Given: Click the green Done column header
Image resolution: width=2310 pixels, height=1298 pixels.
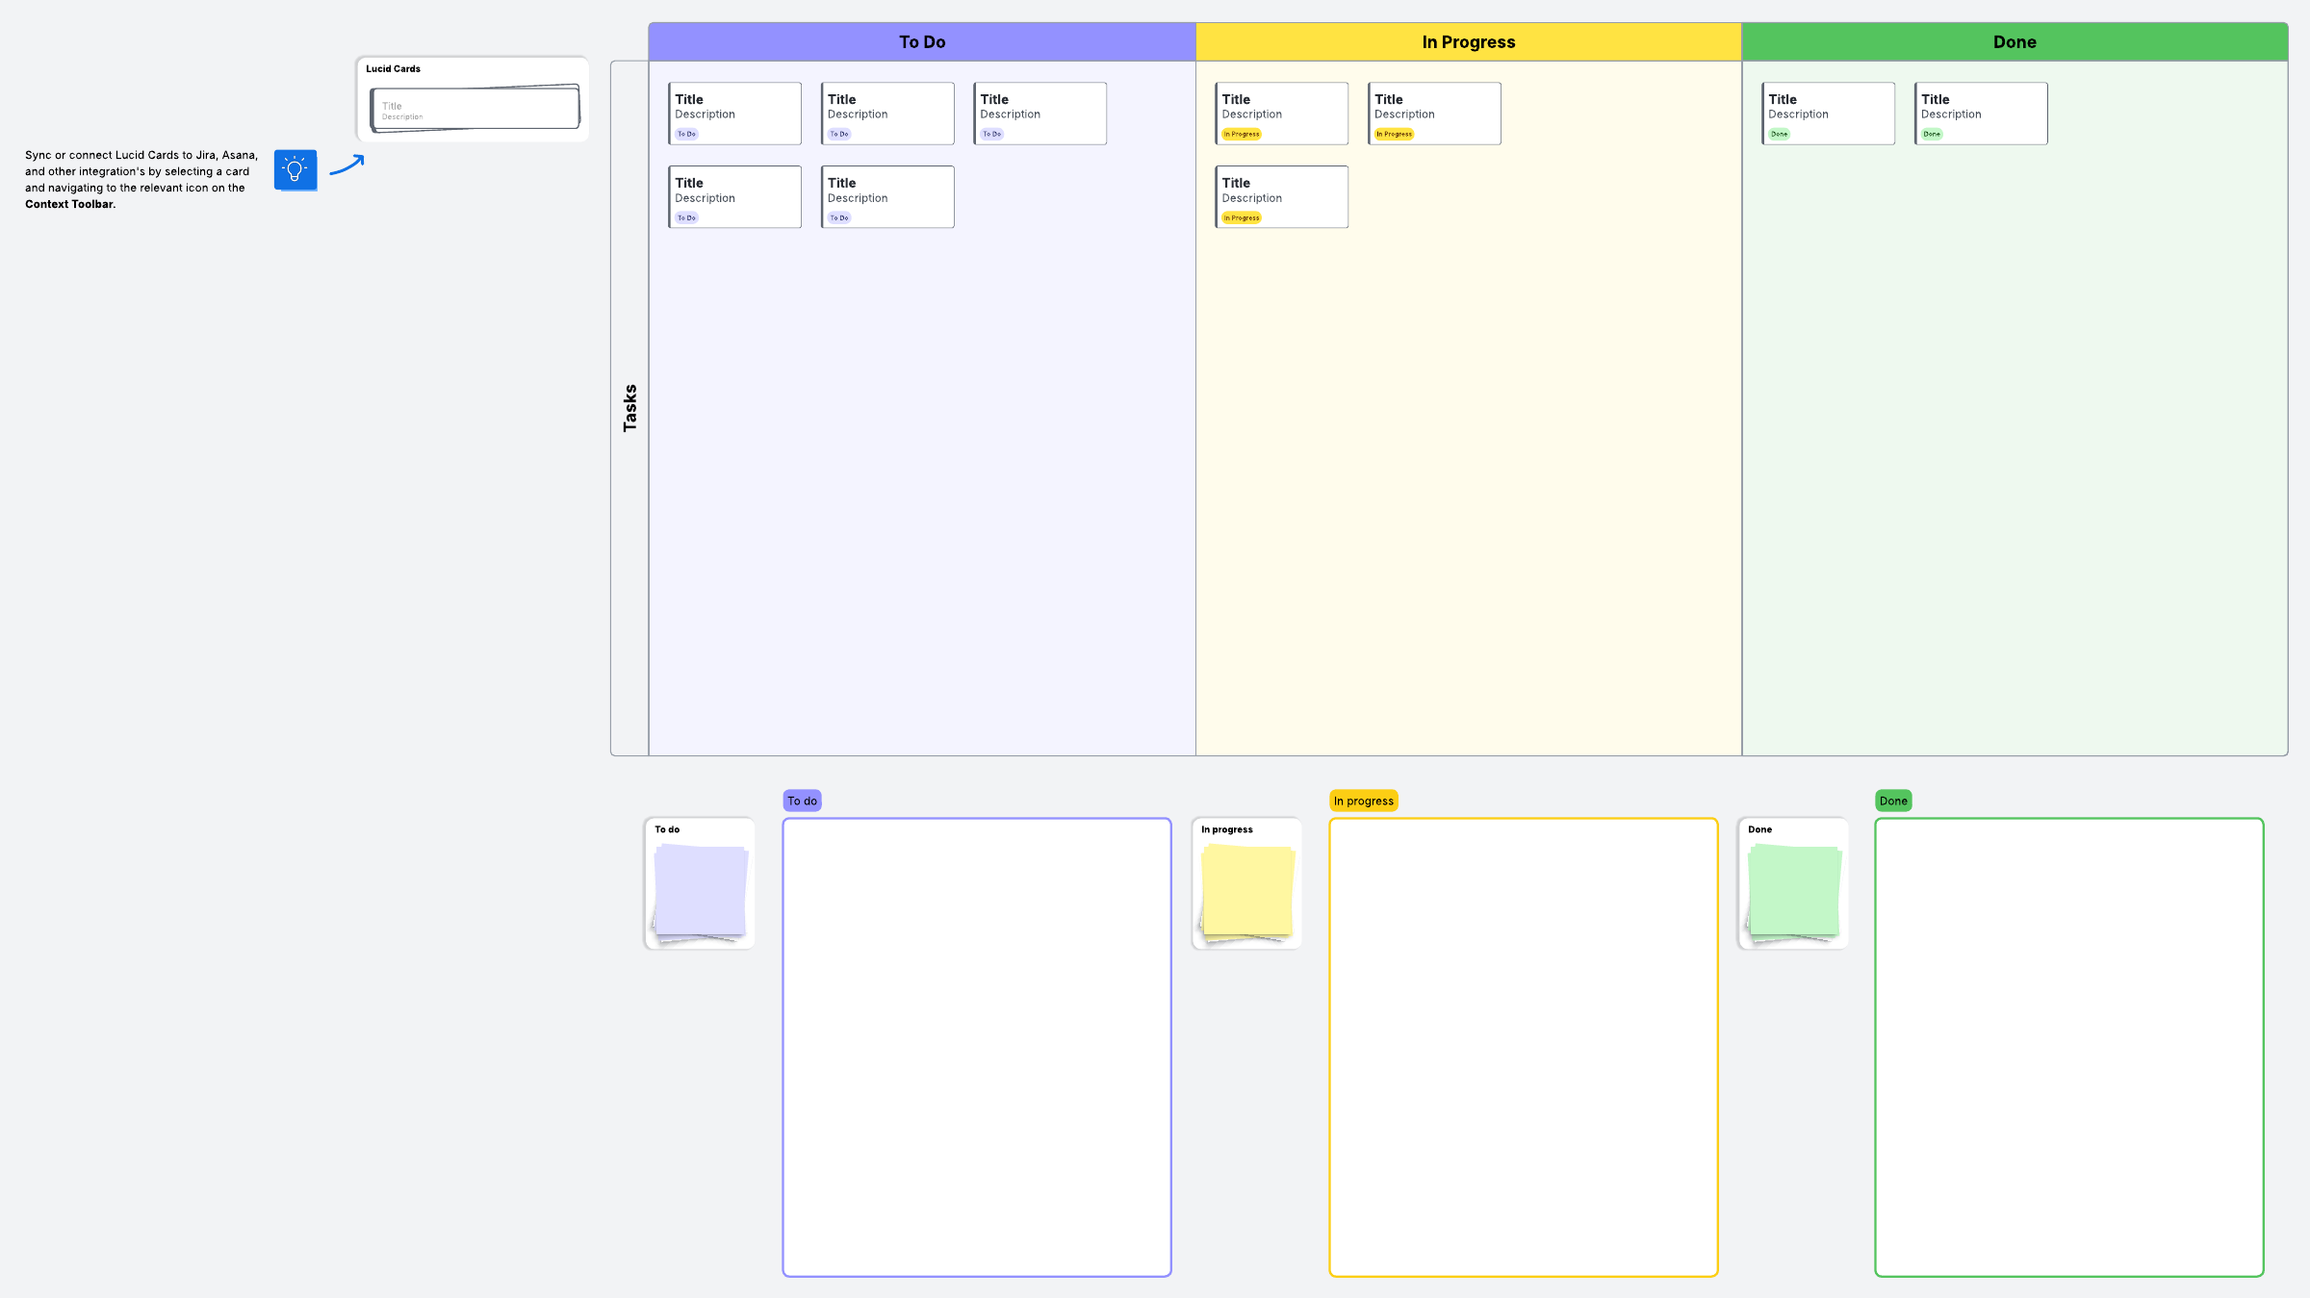Looking at the screenshot, I should (x=2015, y=42).
